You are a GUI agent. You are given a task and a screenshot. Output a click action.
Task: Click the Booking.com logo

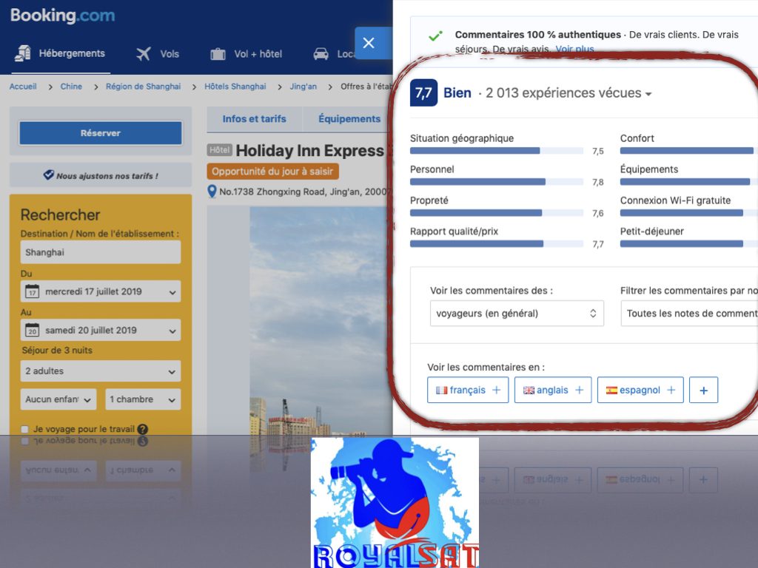(x=62, y=16)
